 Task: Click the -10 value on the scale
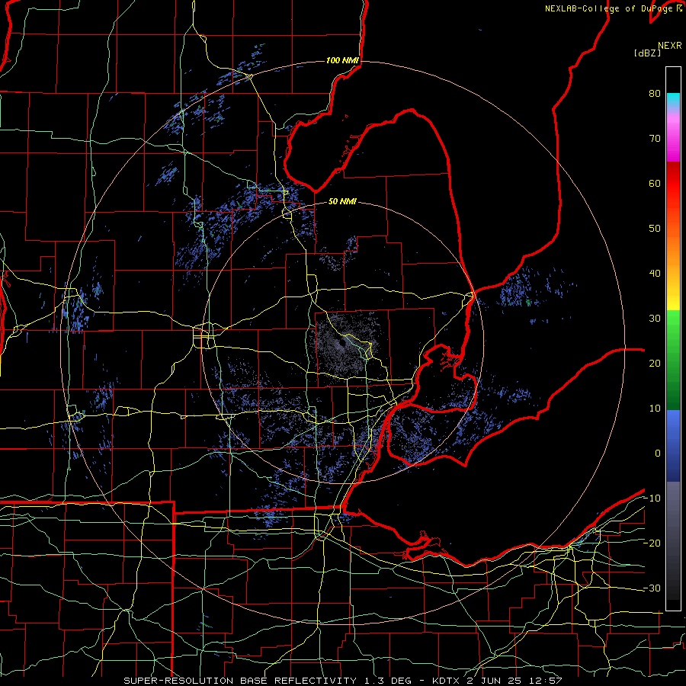click(652, 498)
